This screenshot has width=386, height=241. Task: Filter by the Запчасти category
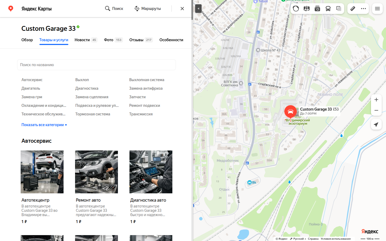click(138, 97)
